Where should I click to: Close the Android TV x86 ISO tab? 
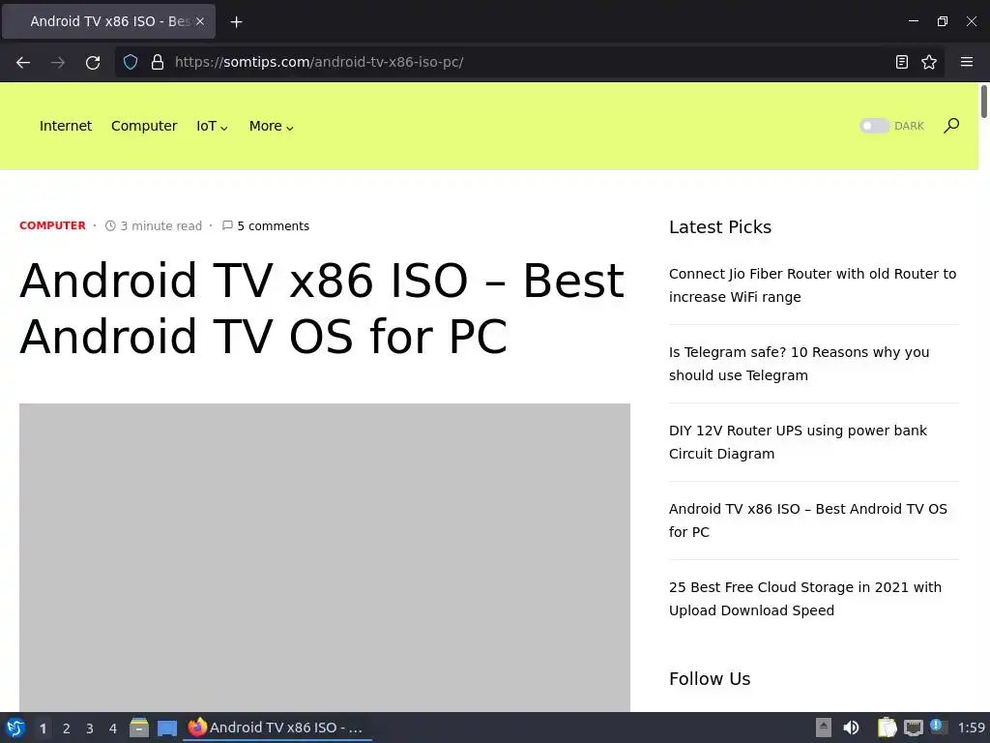pyautogui.click(x=199, y=21)
